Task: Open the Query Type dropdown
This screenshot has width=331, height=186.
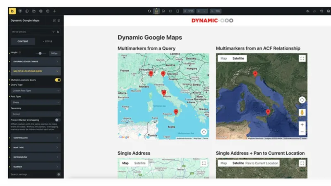Action: pyautogui.click(x=36, y=91)
